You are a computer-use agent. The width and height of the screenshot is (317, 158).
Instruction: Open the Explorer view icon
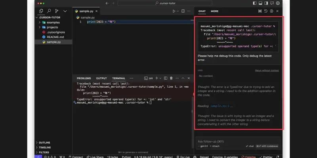coord(41,11)
